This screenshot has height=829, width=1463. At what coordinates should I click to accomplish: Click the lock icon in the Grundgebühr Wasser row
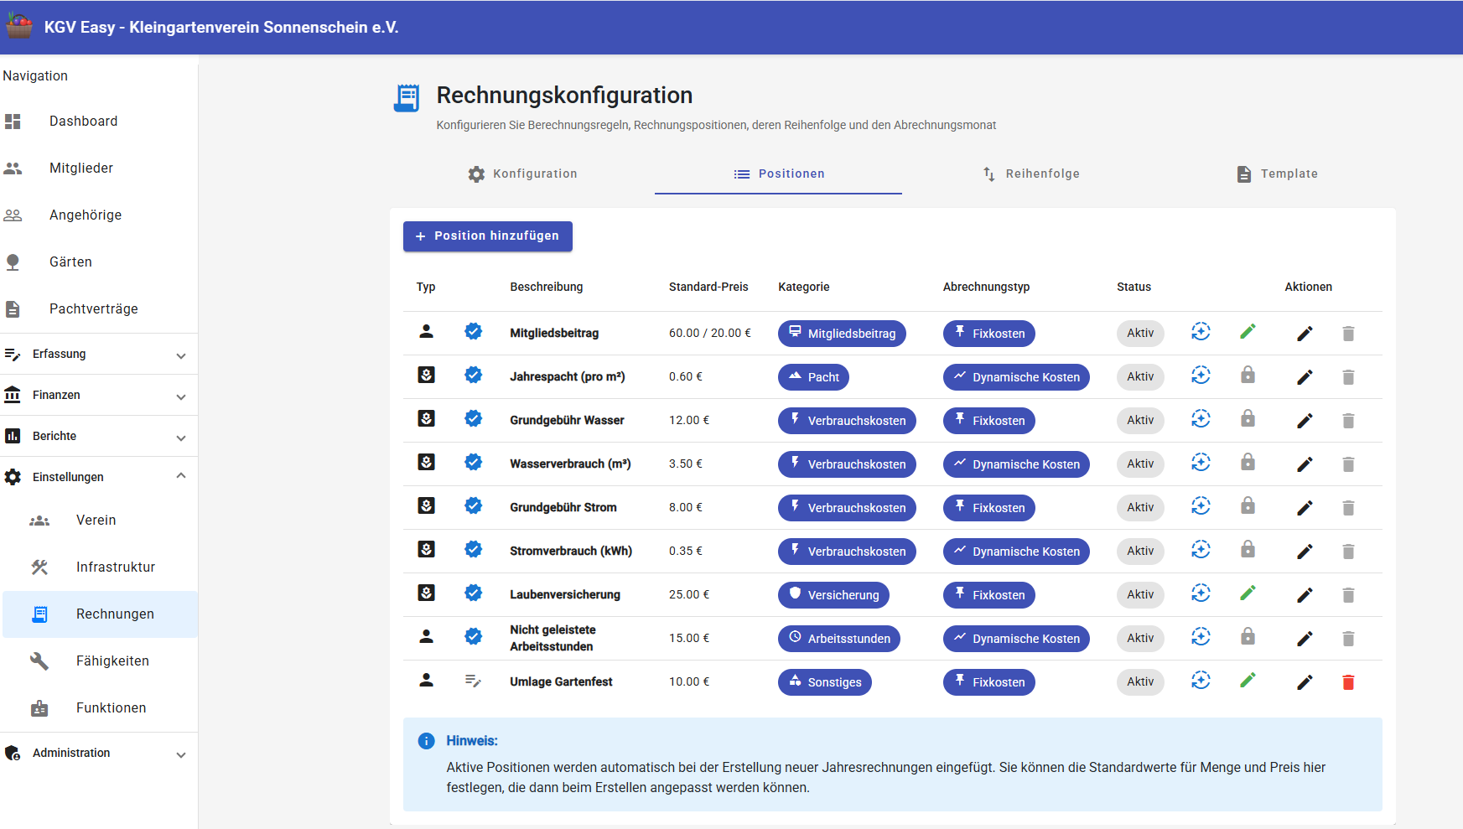1248,418
